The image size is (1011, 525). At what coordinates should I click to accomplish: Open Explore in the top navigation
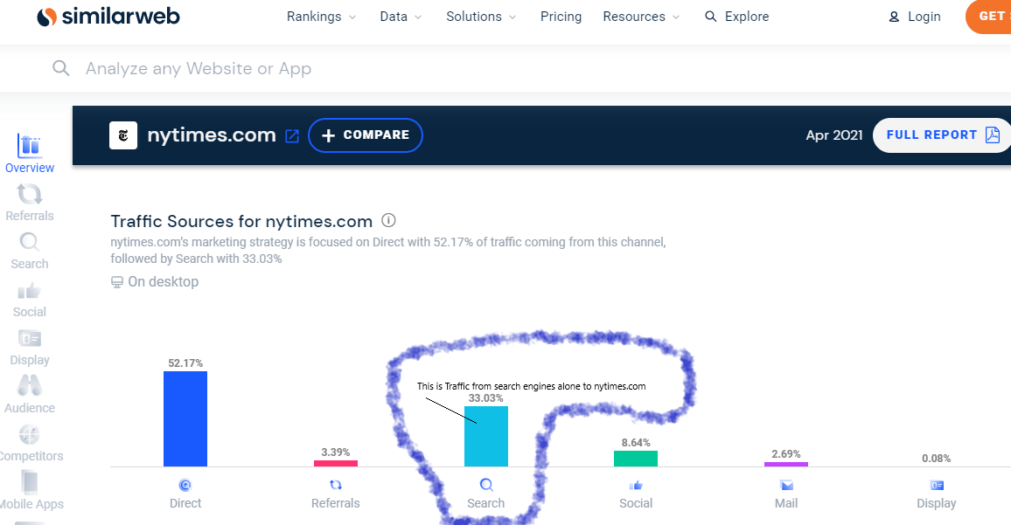(x=736, y=17)
